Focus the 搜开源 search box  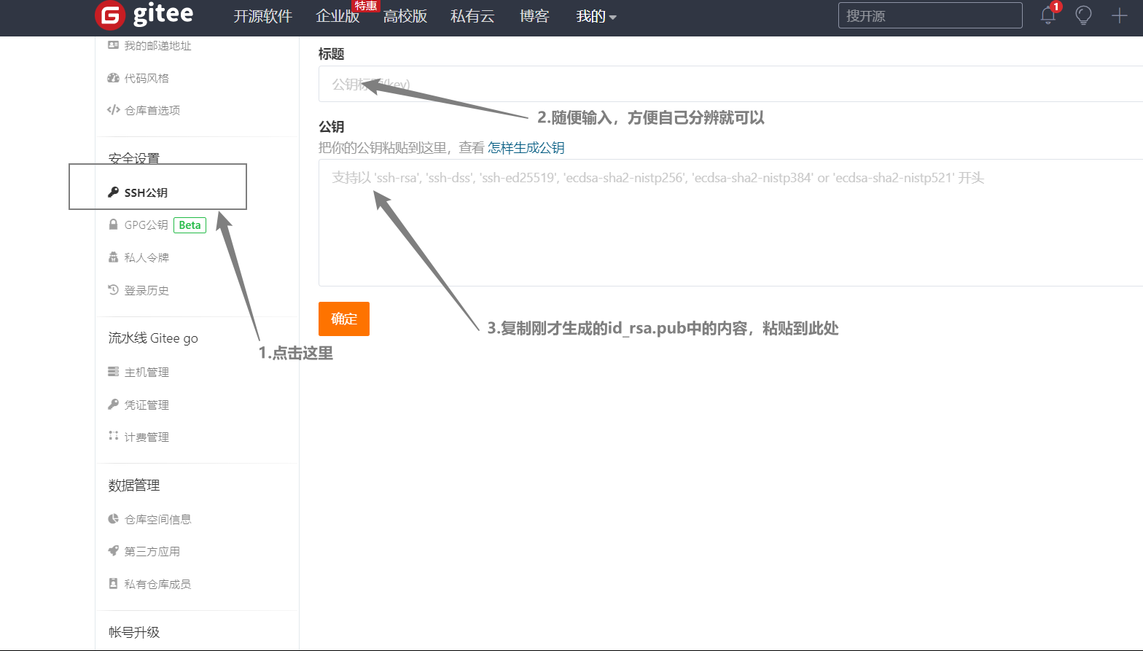click(930, 15)
